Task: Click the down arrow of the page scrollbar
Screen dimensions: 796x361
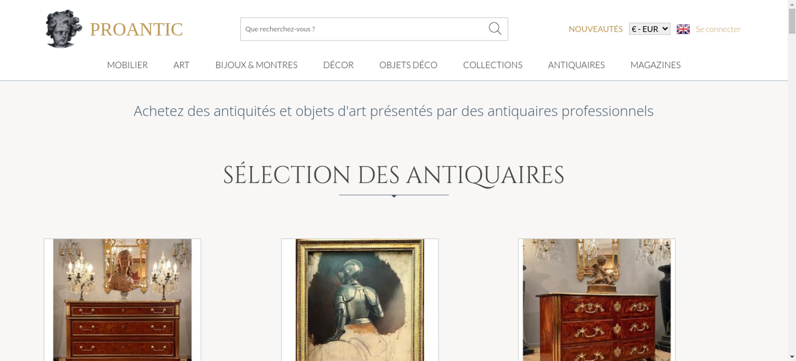Action: 792,357
